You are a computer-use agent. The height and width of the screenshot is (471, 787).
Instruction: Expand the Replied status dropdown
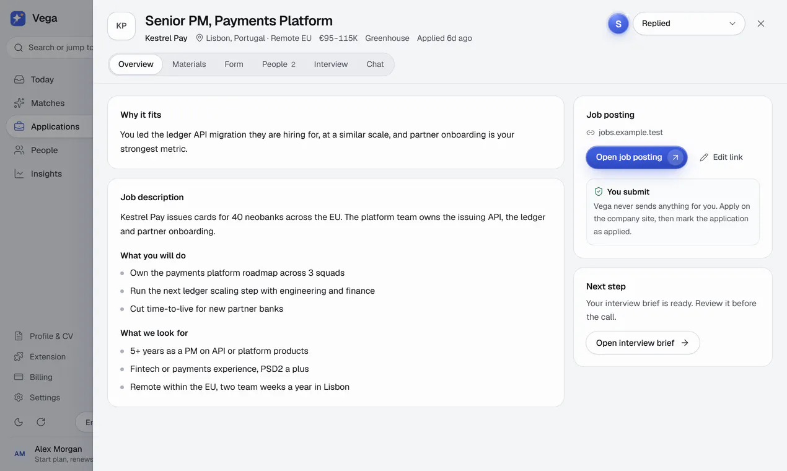tap(688, 24)
